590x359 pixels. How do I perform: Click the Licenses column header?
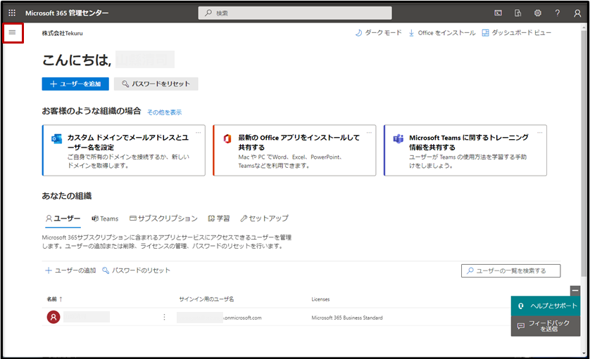click(x=320, y=299)
